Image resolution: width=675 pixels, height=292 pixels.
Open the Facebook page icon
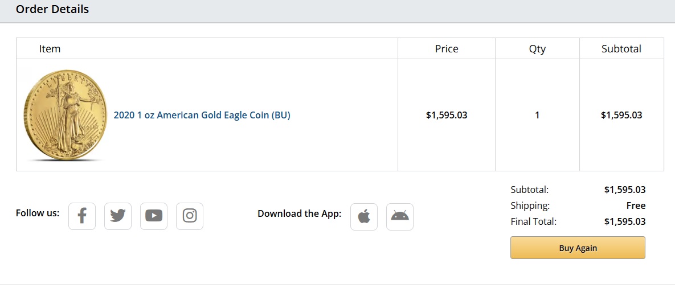(82, 216)
